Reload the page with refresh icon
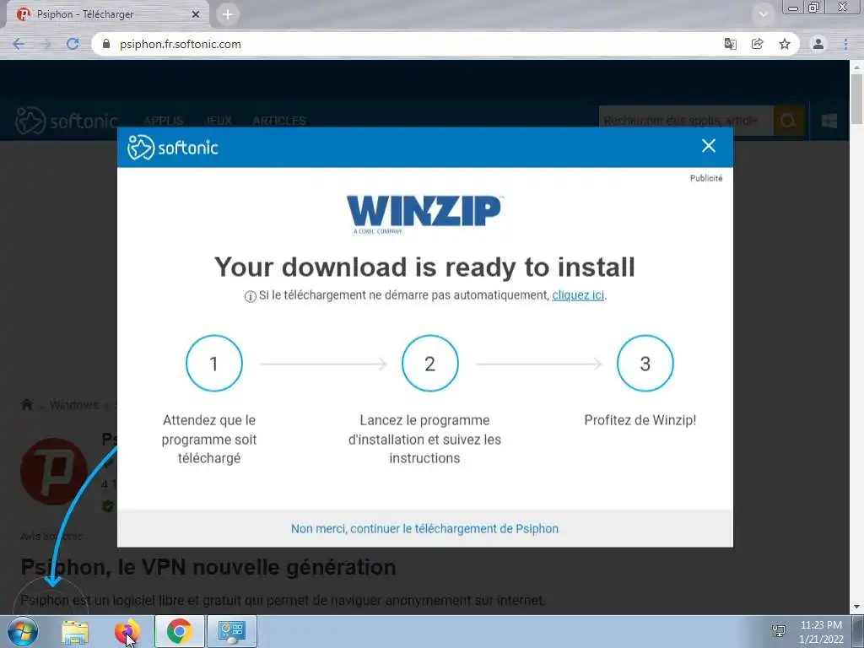The width and height of the screenshot is (864, 648). 73,44
